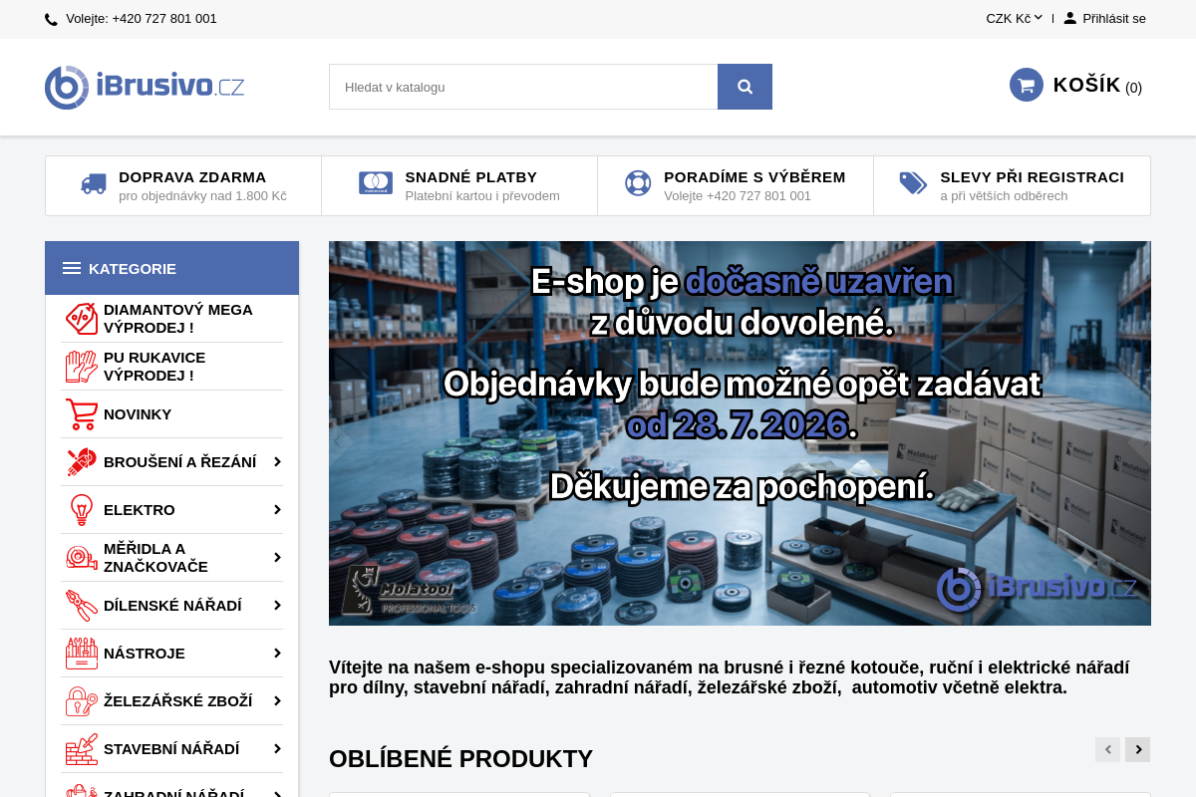Click the angle grinder icon for Broušení a řezání
The width and height of the screenshot is (1196, 797).
82,462
